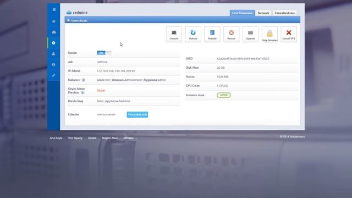Click the red Göster password link
352x198 pixels.
pos(101,90)
